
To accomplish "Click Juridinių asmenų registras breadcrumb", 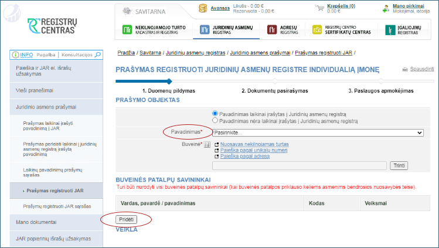I will click(195, 53).
